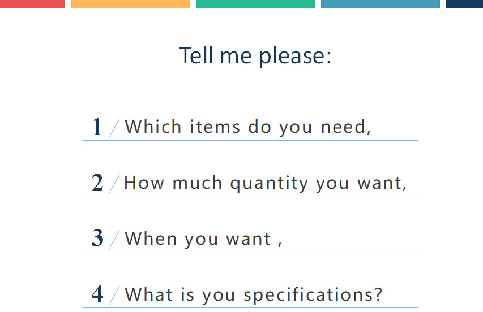Click 'Which items do you need,' text

coord(248,127)
